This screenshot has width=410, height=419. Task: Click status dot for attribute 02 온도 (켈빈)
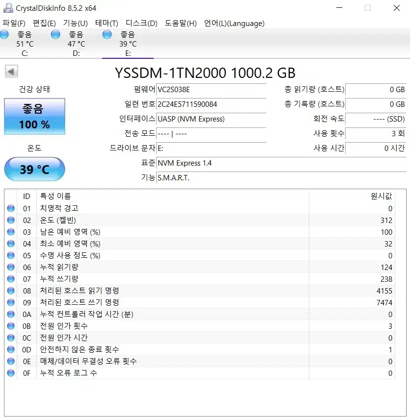coord(11,220)
